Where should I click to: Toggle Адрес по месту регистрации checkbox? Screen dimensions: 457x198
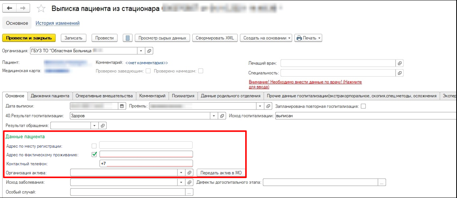tap(94, 145)
